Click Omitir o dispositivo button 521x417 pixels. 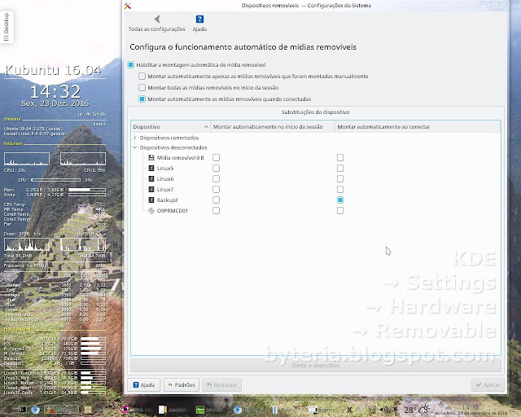(x=316, y=365)
